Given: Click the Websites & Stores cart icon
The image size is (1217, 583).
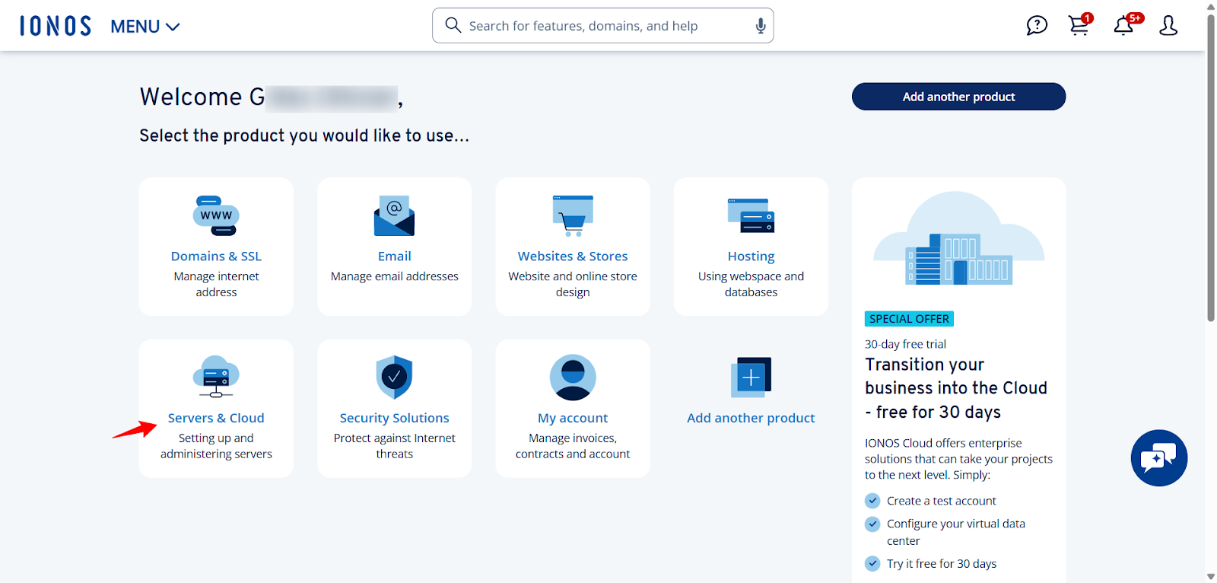Looking at the screenshot, I should (x=573, y=215).
